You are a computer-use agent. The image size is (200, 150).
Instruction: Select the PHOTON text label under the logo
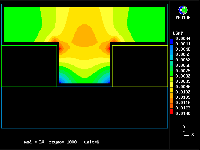point(183,18)
